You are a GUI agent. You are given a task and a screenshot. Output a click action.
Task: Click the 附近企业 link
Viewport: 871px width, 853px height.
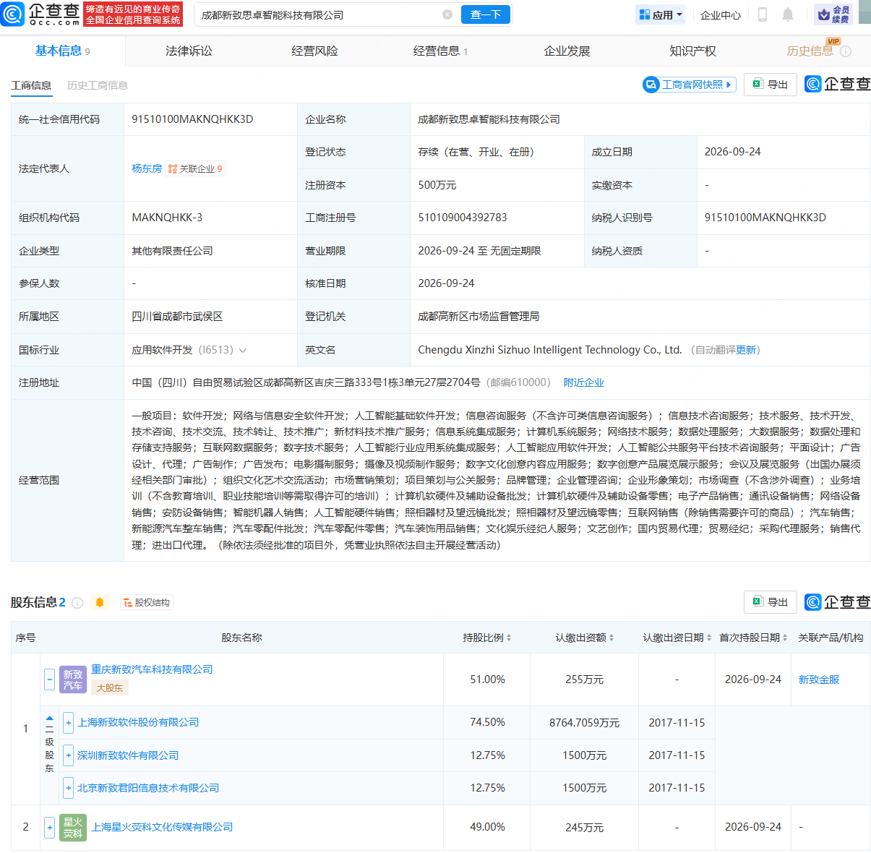(x=584, y=382)
